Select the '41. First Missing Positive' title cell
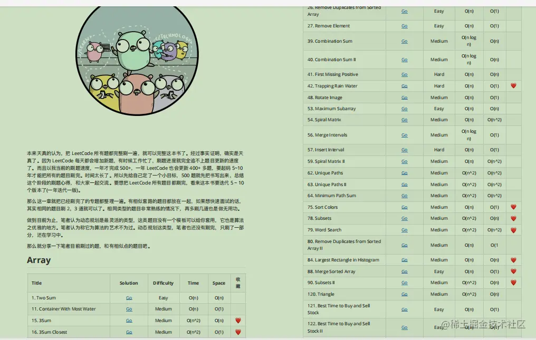536x340 pixels. click(x=344, y=74)
